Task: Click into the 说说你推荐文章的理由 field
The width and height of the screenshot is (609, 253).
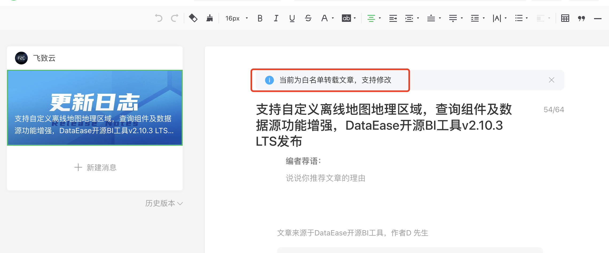Action: pos(326,178)
